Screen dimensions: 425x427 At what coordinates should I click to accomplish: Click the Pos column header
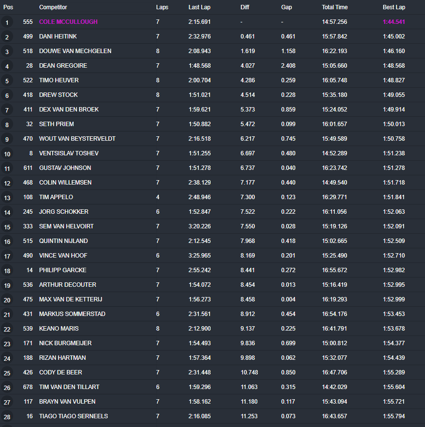tap(8, 7)
